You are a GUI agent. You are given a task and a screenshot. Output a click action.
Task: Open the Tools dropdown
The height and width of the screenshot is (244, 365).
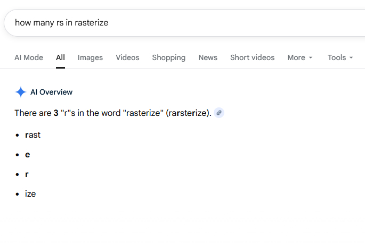click(340, 57)
